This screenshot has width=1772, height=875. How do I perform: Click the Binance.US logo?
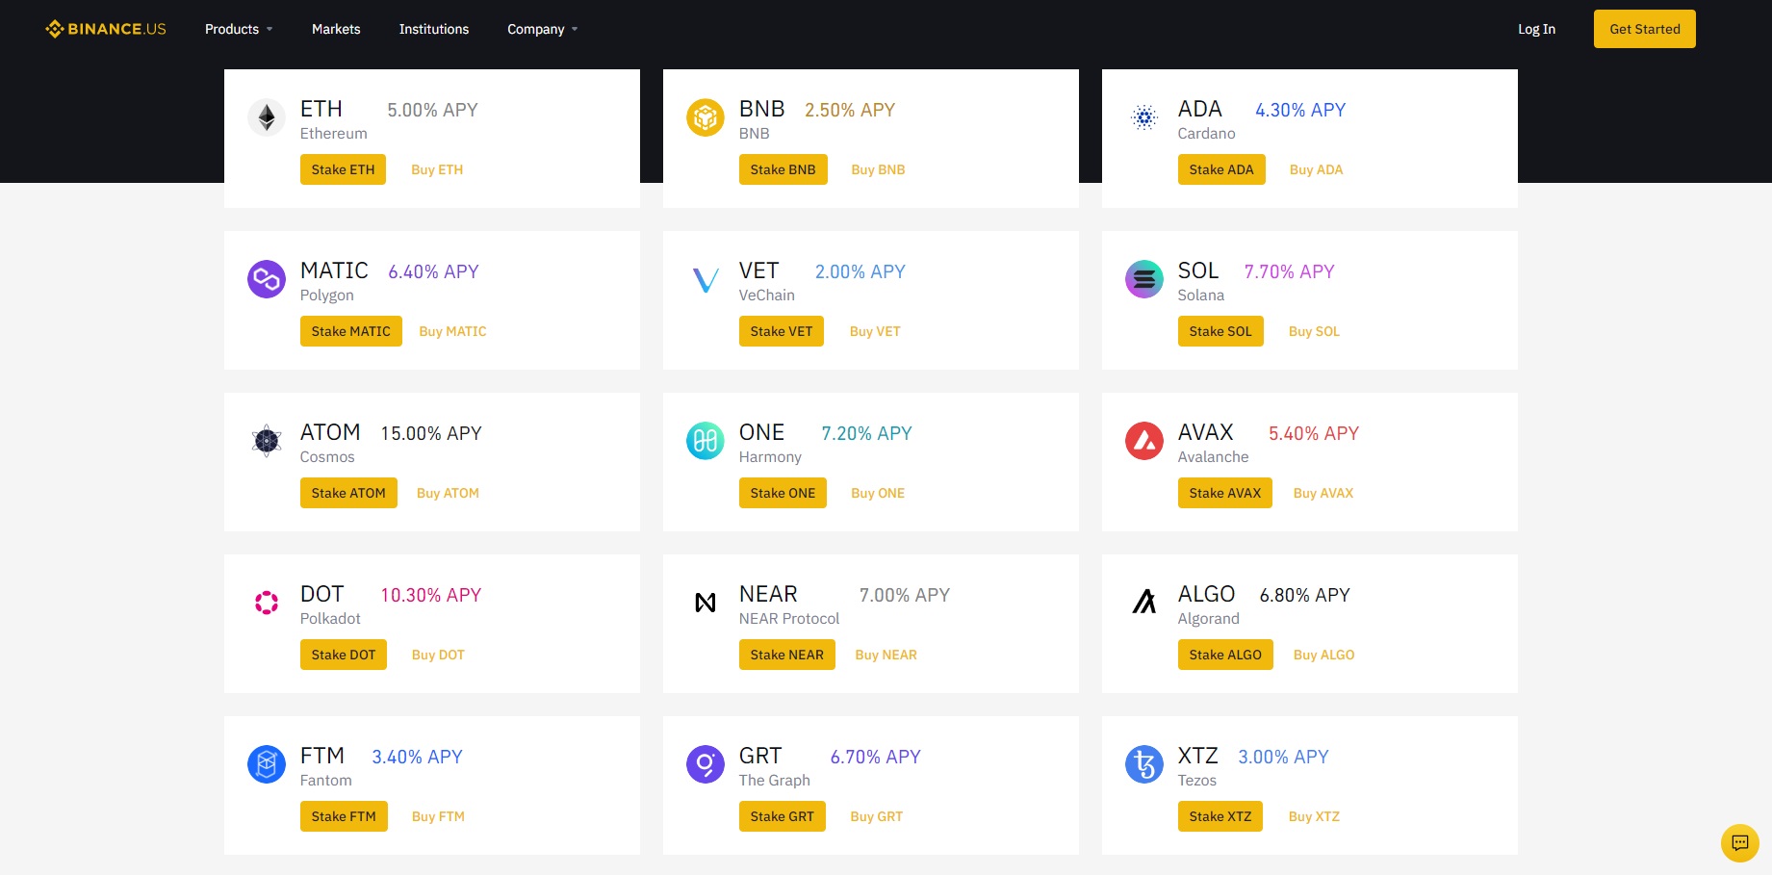(106, 29)
